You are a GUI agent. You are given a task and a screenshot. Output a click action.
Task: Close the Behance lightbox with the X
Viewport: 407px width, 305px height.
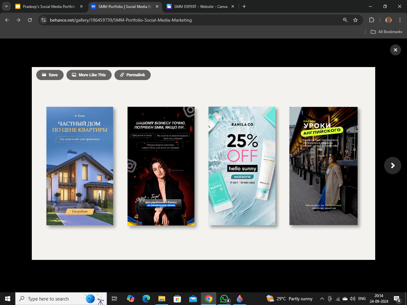395,50
